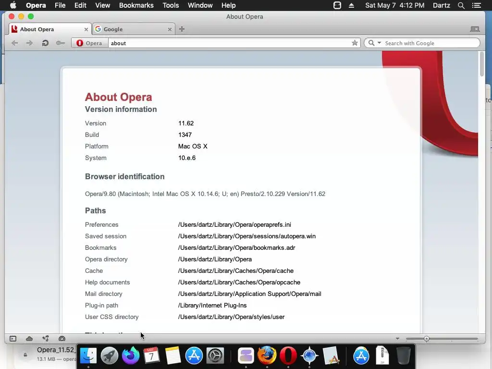
Task: Open the view settings dropdown near zoom slider
Action: coord(397,339)
